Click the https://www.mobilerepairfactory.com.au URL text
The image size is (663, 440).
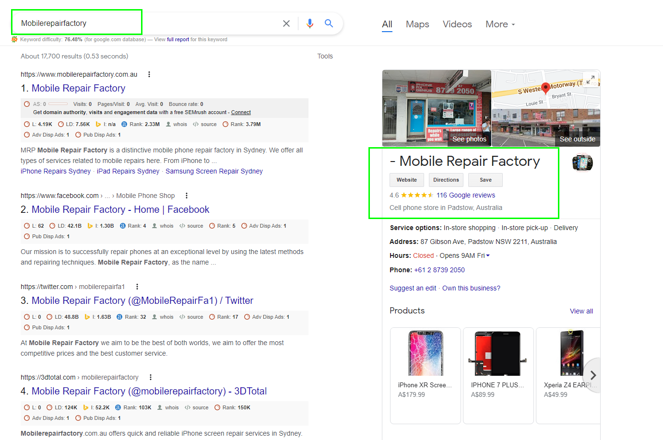(79, 74)
